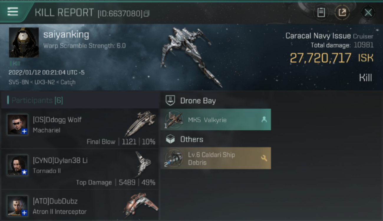Open Dylan38 Li's portrait
The height and width of the screenshot is (221, 383).
(x=18, y=165)
